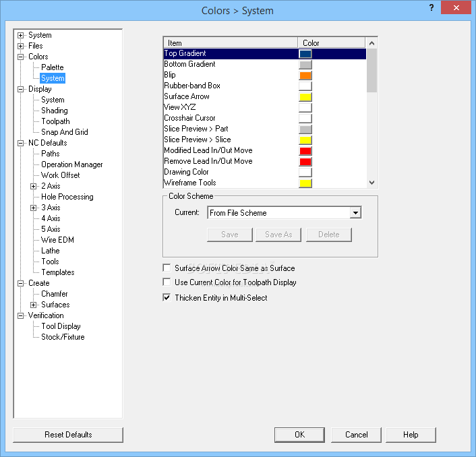This screenshot has height=457, width=476.
Task: Click the Color column header
Action: point(331,42)
